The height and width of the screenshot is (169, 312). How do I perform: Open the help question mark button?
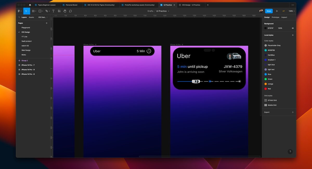290,152
